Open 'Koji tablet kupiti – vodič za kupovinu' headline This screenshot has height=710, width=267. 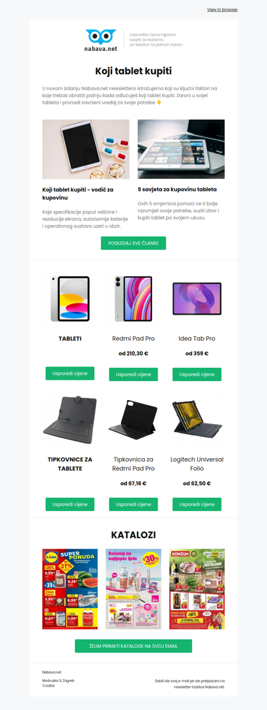(x=77, y=194)
